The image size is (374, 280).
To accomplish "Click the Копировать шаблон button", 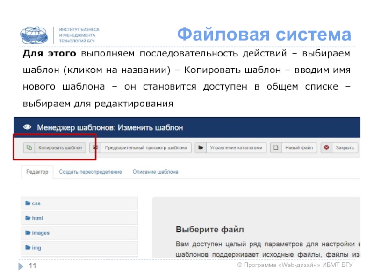I will (55, 147).
